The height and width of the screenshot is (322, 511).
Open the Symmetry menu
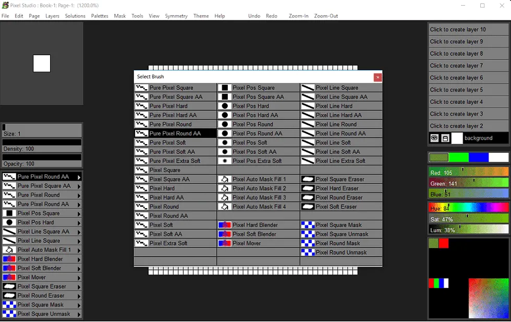tap(176, 16)
